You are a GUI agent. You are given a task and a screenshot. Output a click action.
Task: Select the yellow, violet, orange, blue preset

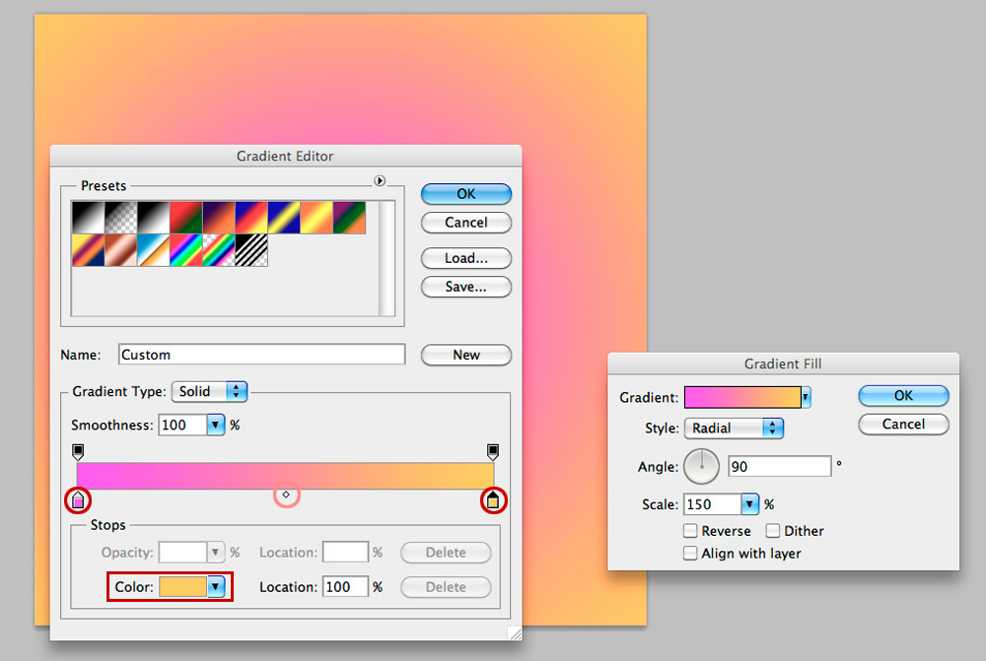pyautogui.click(x=88, y=250)
